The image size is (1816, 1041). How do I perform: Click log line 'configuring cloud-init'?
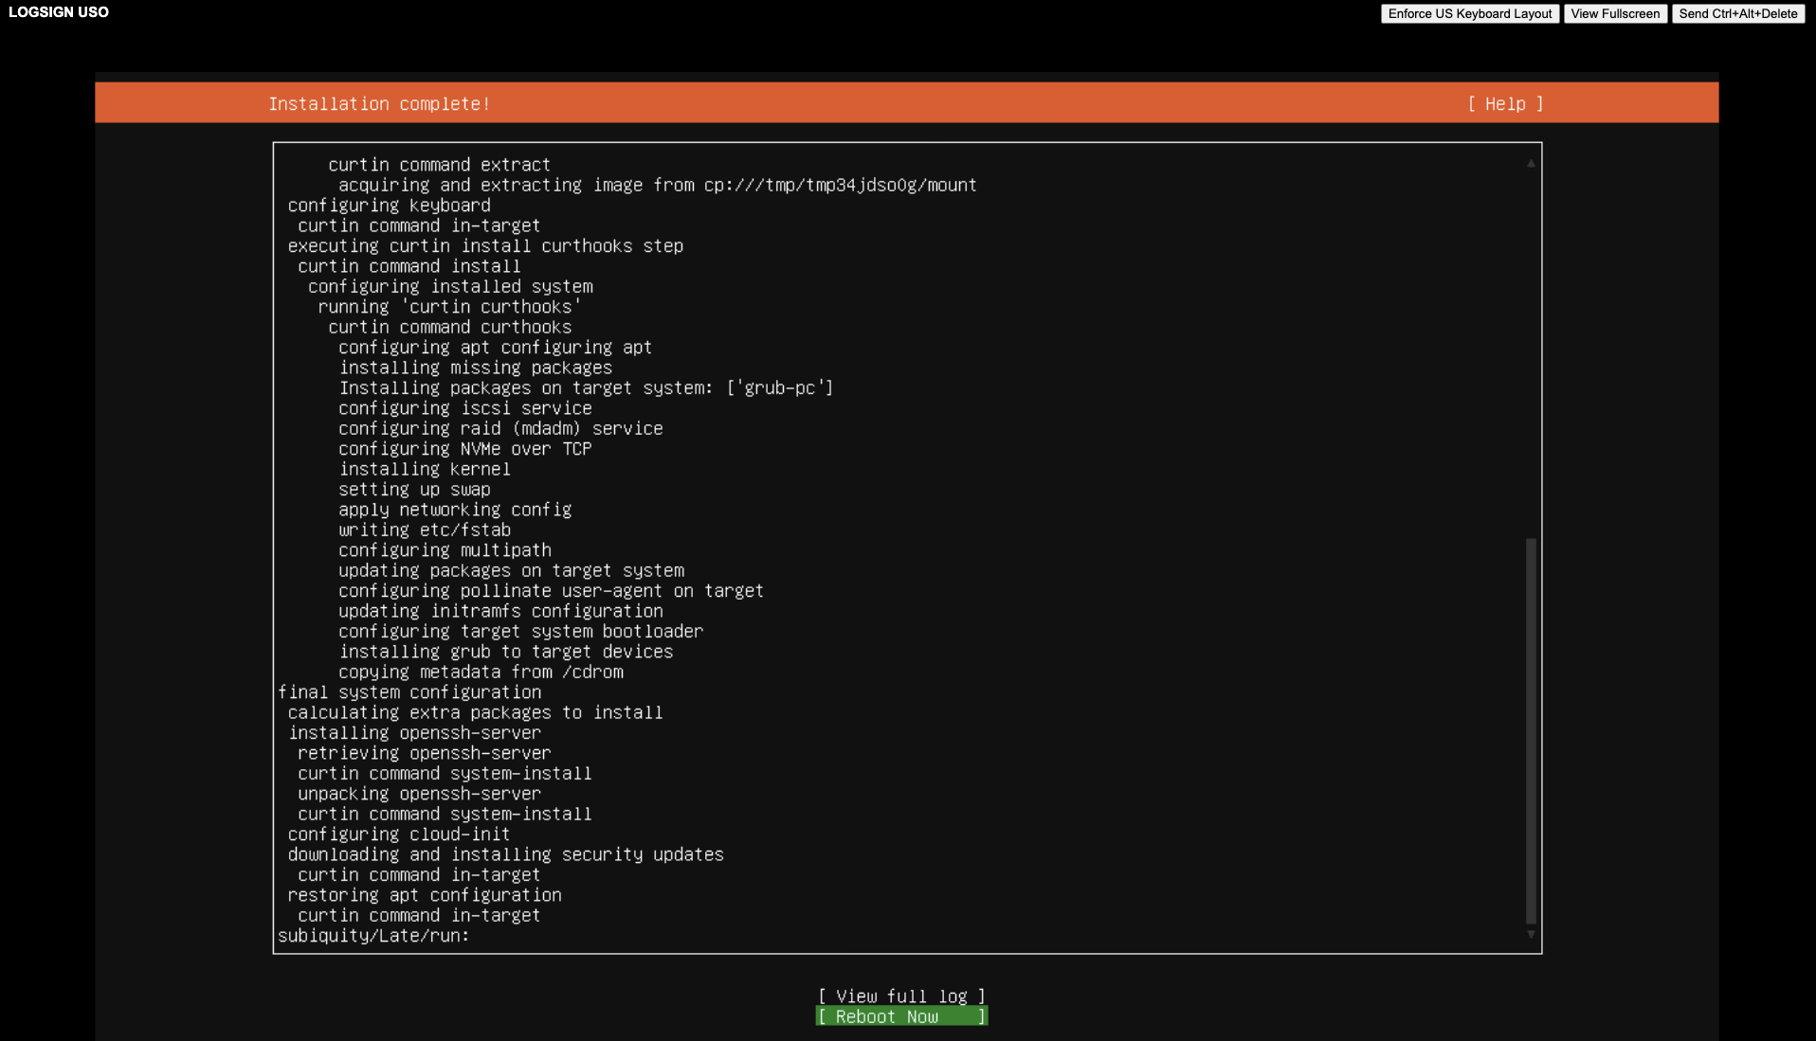click(x=399, y=835)
